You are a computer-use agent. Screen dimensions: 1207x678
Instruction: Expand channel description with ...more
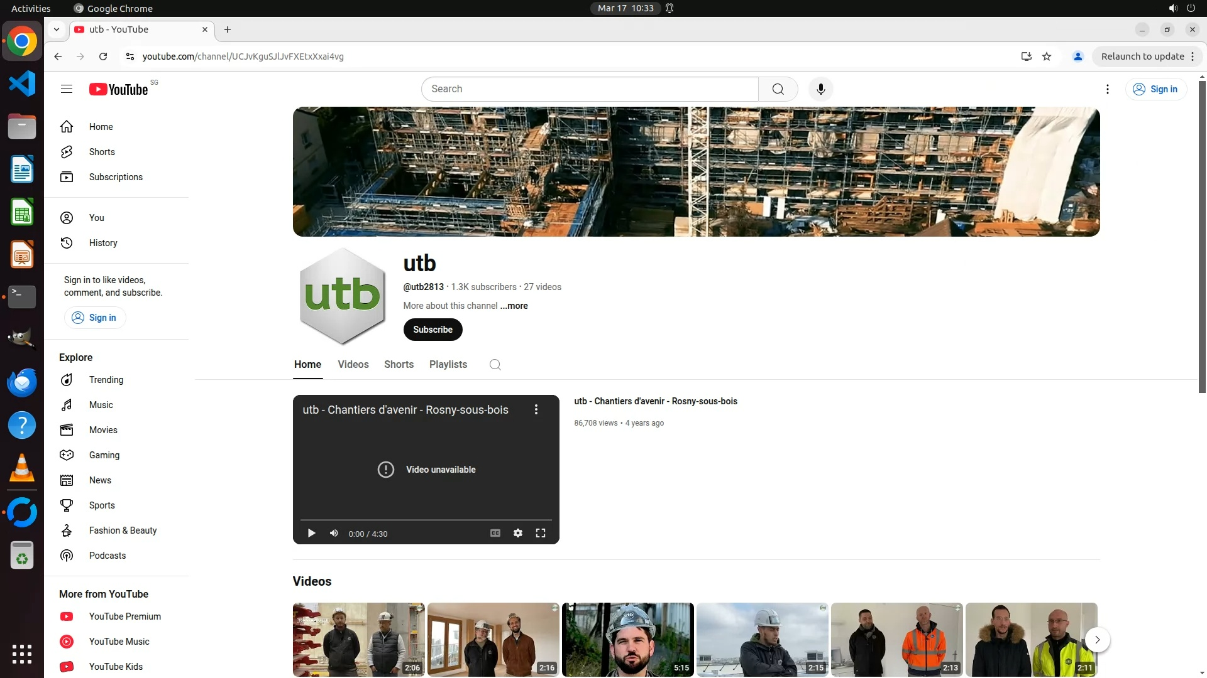tap(514, 306)
